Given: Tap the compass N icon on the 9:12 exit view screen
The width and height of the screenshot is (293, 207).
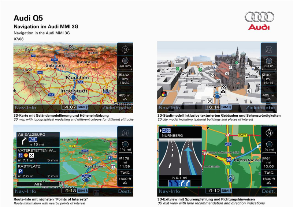Looking at the screenshot, I should (x=269, y=133).
